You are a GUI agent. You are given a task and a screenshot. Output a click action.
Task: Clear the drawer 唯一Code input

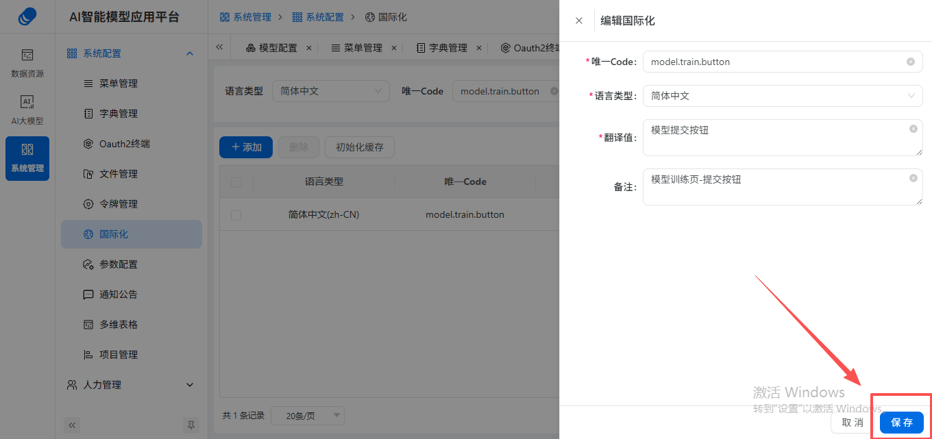(911, 62)
